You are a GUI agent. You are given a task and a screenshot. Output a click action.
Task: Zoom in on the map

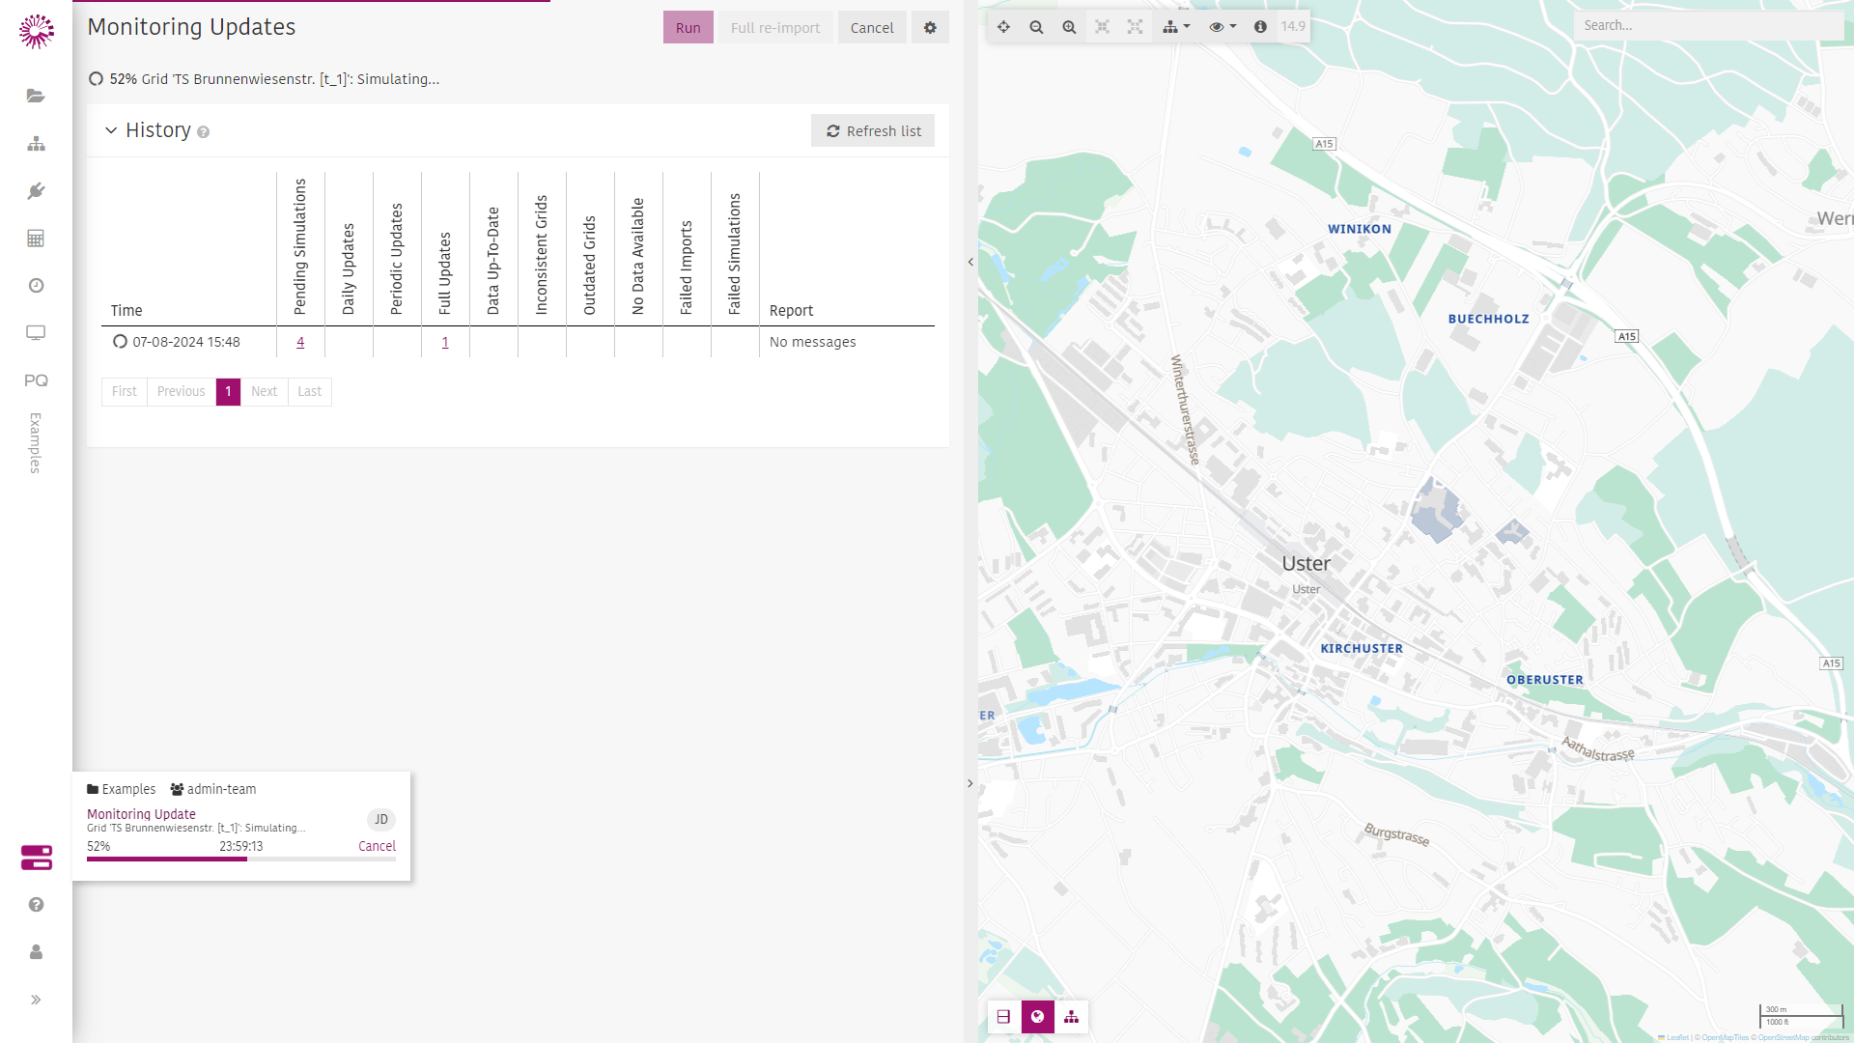click(1069, 27)
